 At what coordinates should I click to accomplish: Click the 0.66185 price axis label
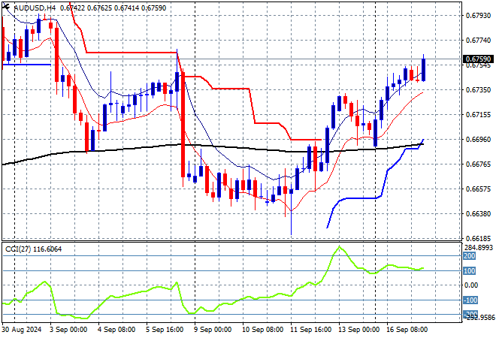(478, 239)
